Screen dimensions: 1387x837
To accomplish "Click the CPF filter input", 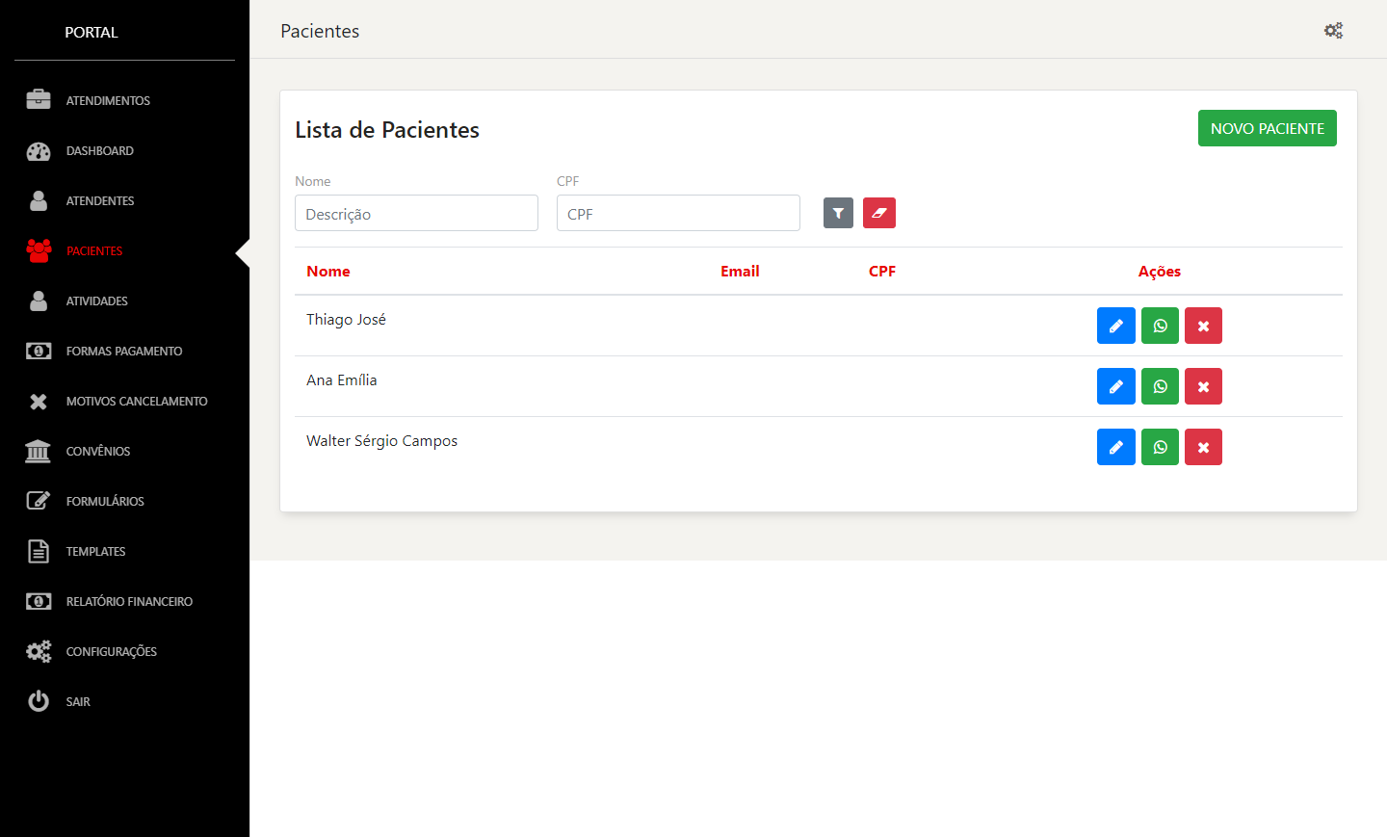I will click(x=678, y=213).
